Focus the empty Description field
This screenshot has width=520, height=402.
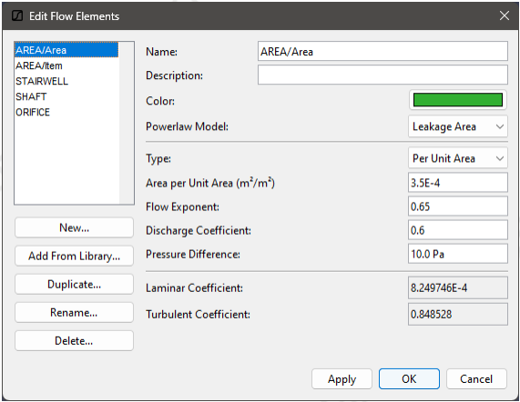coord(382,75)
